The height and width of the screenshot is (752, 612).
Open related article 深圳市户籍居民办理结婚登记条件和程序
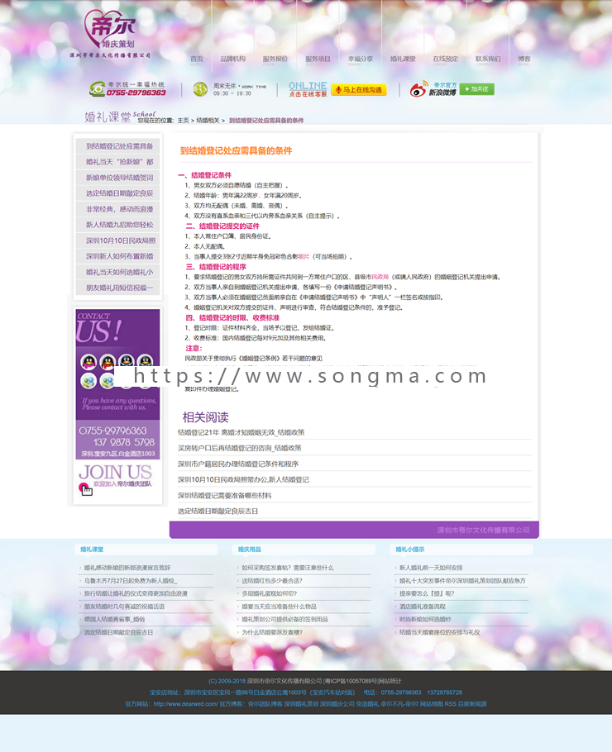coord(238,464)
